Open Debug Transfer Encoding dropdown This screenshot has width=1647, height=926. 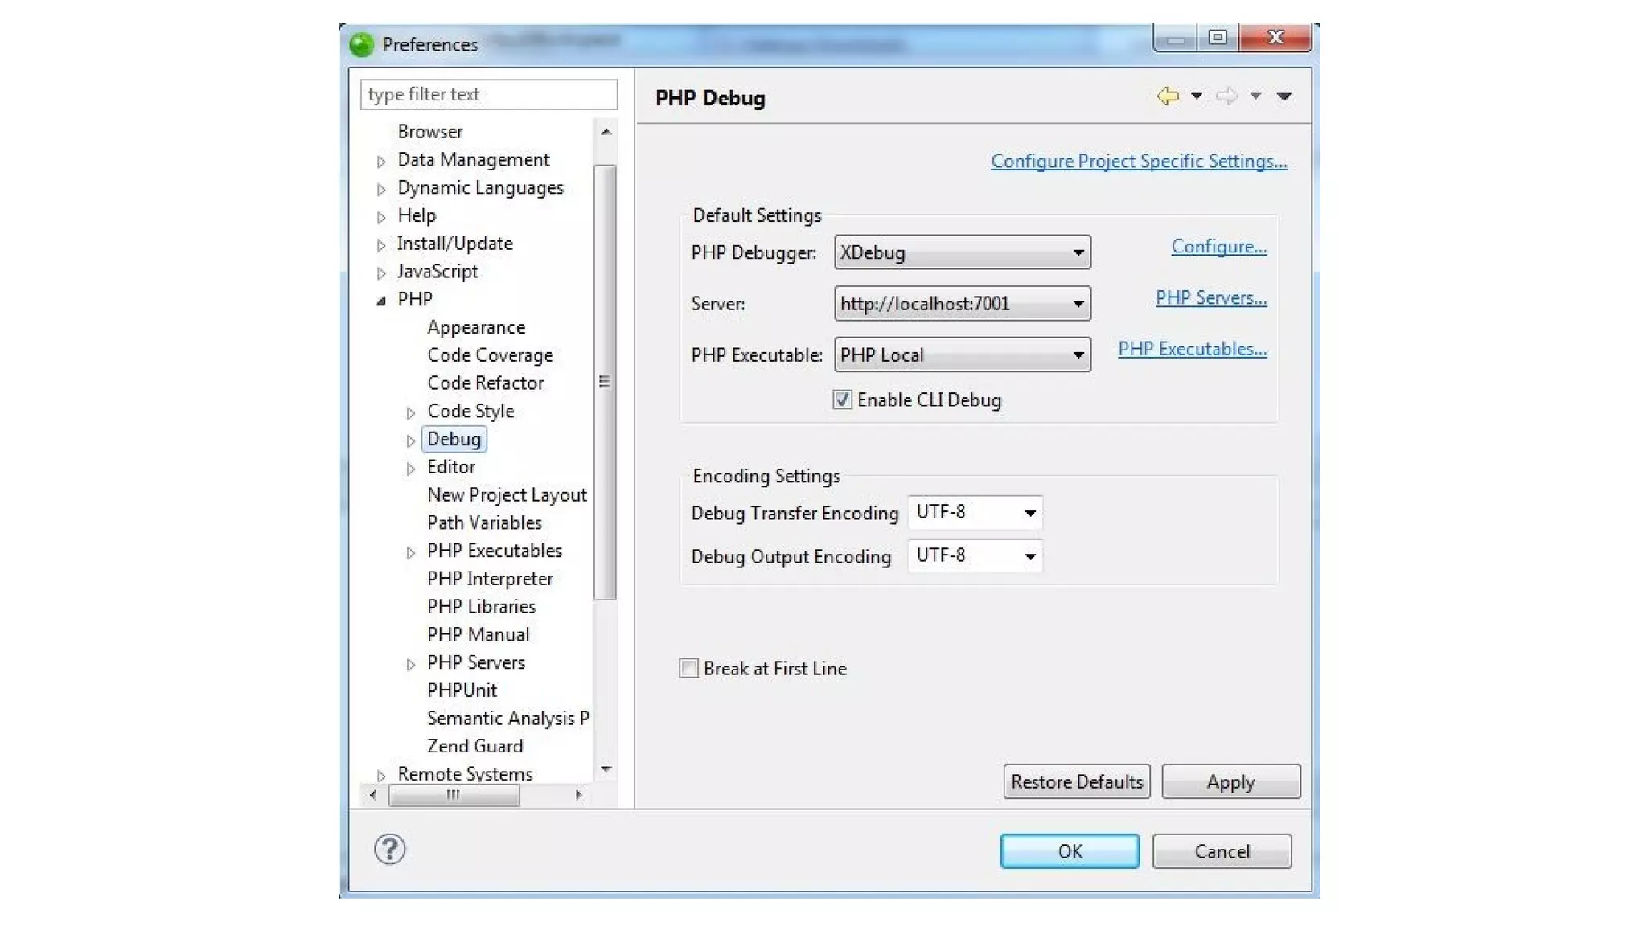pos(975,513)
